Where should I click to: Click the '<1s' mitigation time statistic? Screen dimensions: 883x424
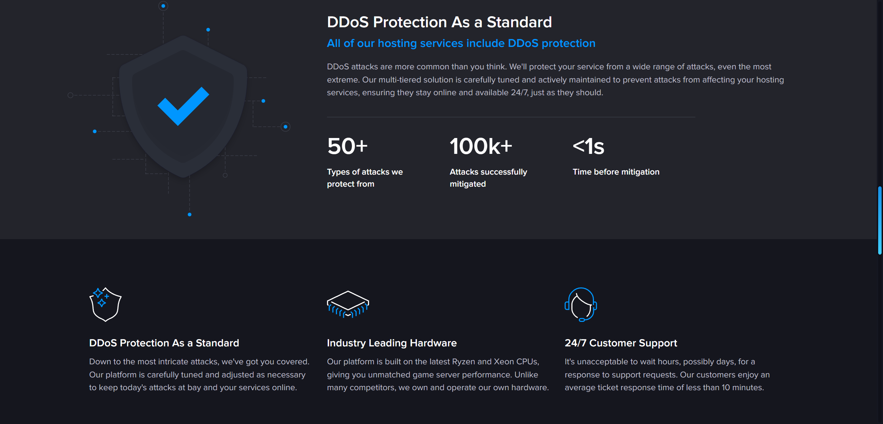[588, 146]
